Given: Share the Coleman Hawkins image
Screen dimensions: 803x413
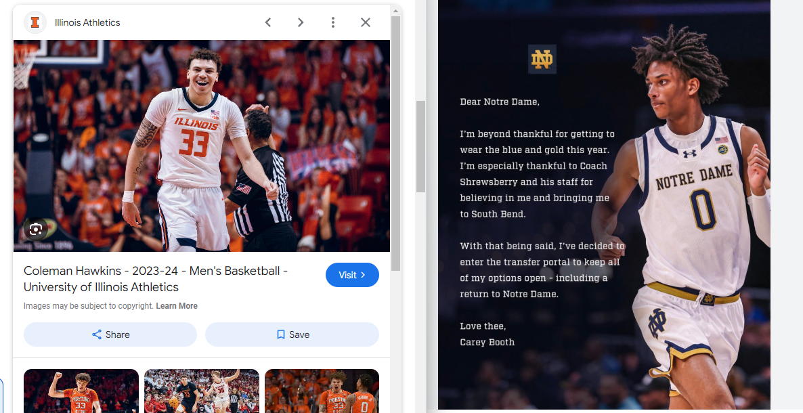Looking at the screenshot, I should (110, 334).
